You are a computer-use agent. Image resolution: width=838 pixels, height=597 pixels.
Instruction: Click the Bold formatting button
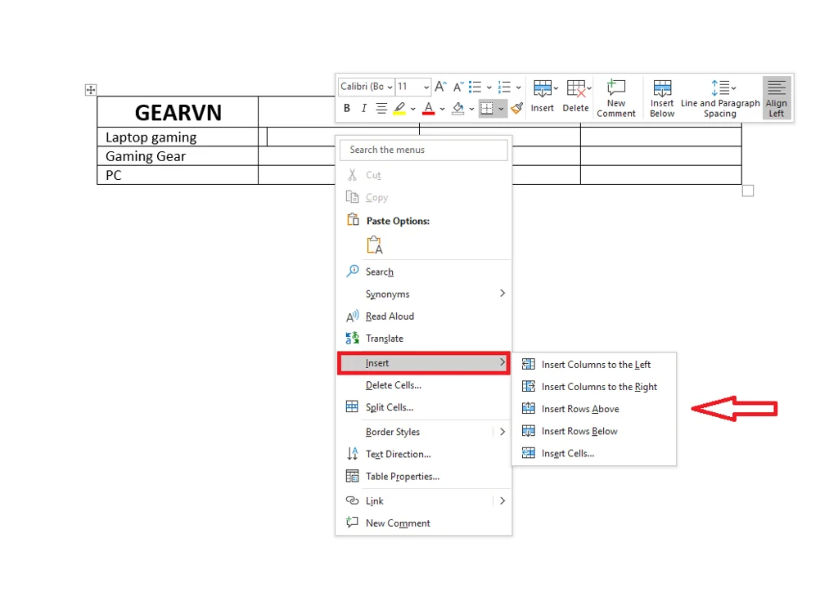click(x=347, y=109)
